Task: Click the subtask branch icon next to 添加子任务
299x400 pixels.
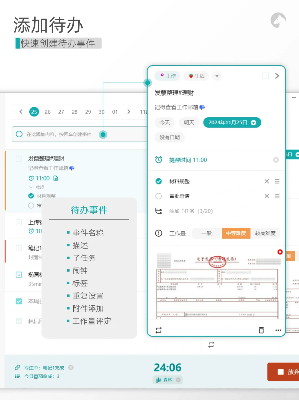Action: pos(159,211)
